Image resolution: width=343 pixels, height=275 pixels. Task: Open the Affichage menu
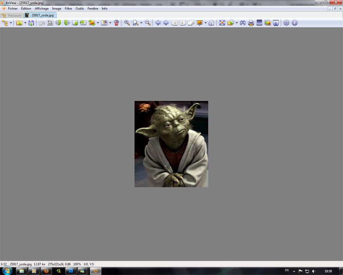click(42, 9)
